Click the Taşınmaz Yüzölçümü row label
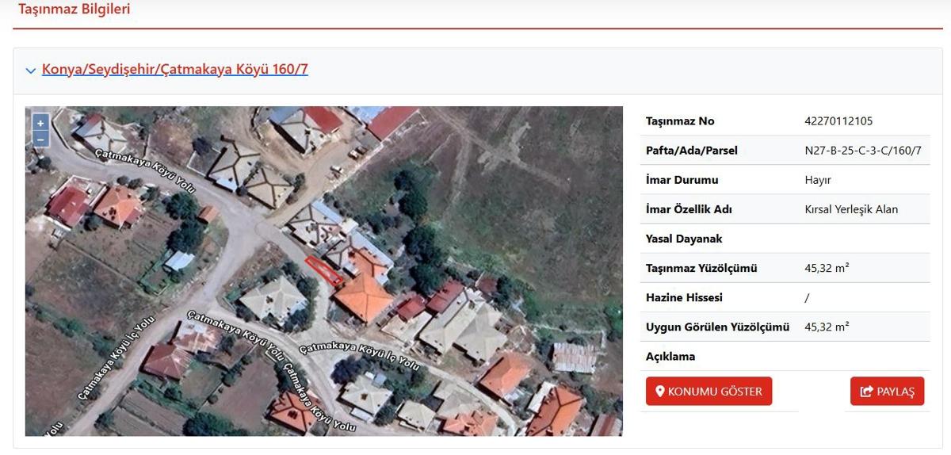 click(701, 269)
